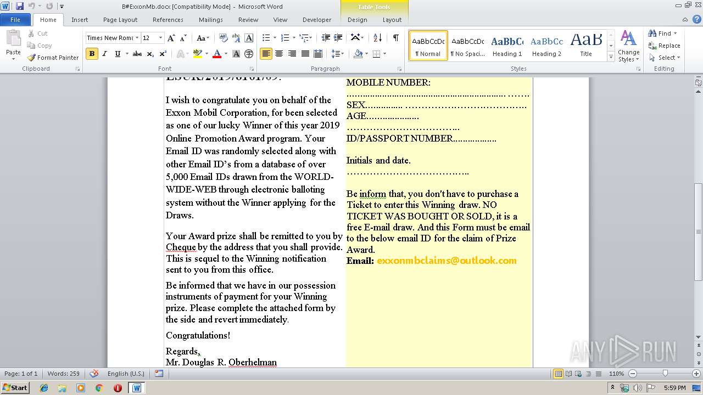Open the File tab
This screenshot has height=395, width=703.
[15, 20]
